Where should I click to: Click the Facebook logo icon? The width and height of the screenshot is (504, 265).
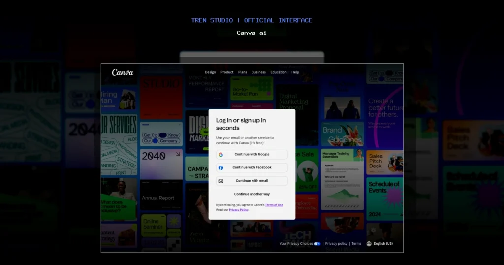point(221,168)
